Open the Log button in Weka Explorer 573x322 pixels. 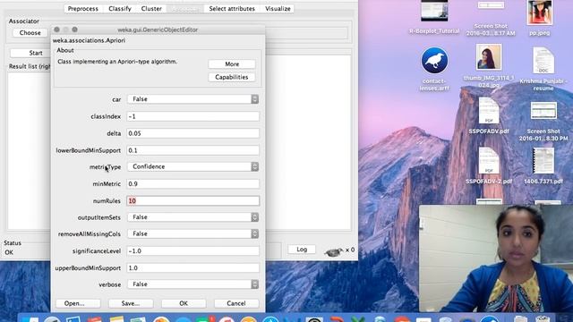click(302, 250)
